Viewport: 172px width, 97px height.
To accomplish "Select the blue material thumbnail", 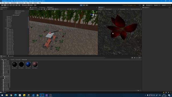I will point(28,64).
